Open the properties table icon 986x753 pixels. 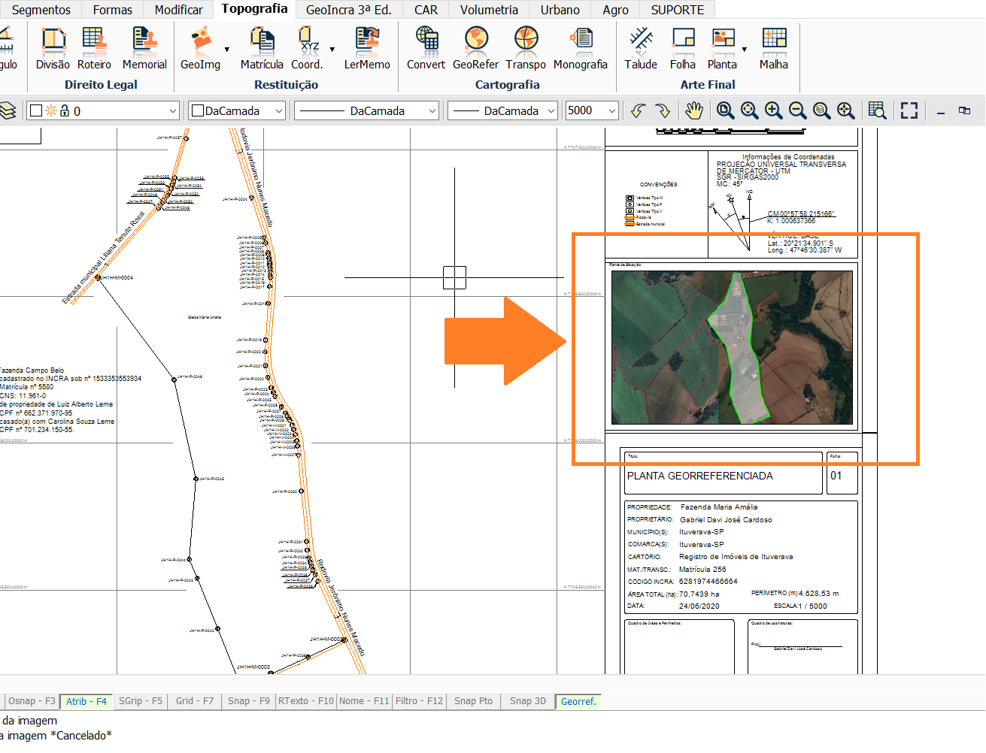pyautogui.click(x=877, y=110)
